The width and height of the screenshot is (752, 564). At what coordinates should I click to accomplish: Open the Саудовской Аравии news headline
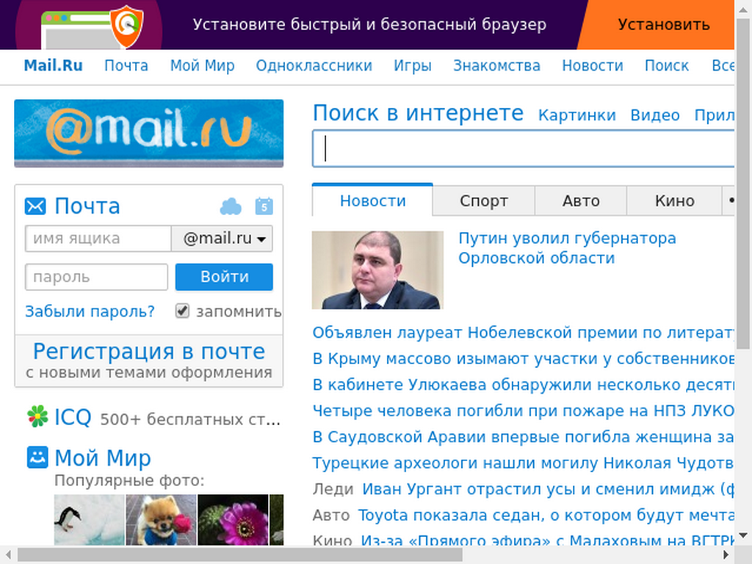(x=523, y=437)
